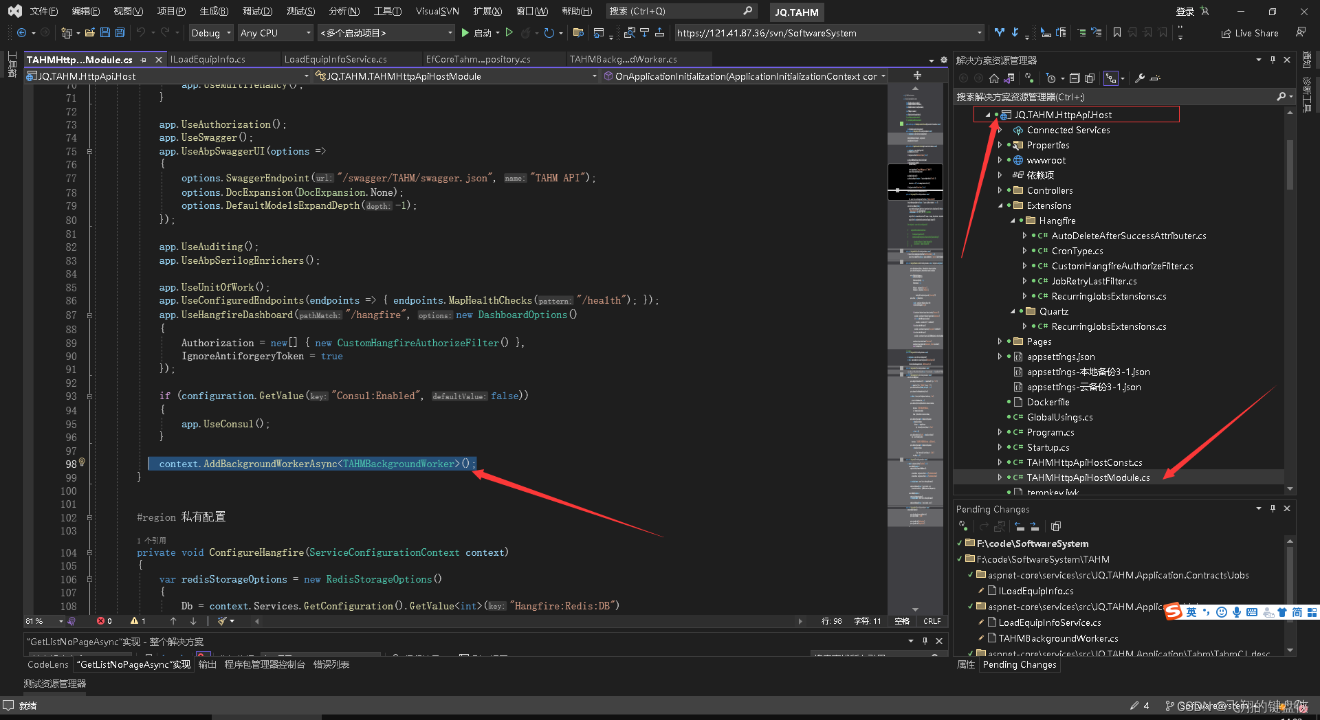Screen dimensions: 1320x720
Task: Select appsettings.json in Solution Explorer
Action: click(1061, 357)
